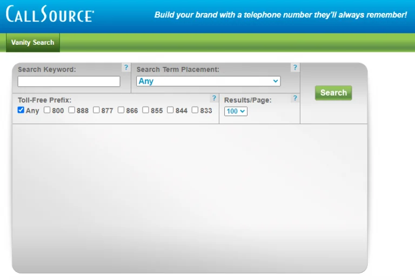Open help icon for Search Keyword
Image resolution: width=415 pixels, height=280 pixels.
tap(126, 68)
